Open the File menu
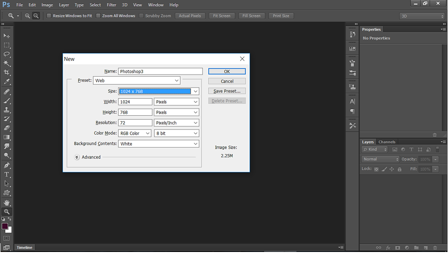Image resolution: width=448 pixels, height=253 pixels. pyautogui.click(x=20, y=5)
